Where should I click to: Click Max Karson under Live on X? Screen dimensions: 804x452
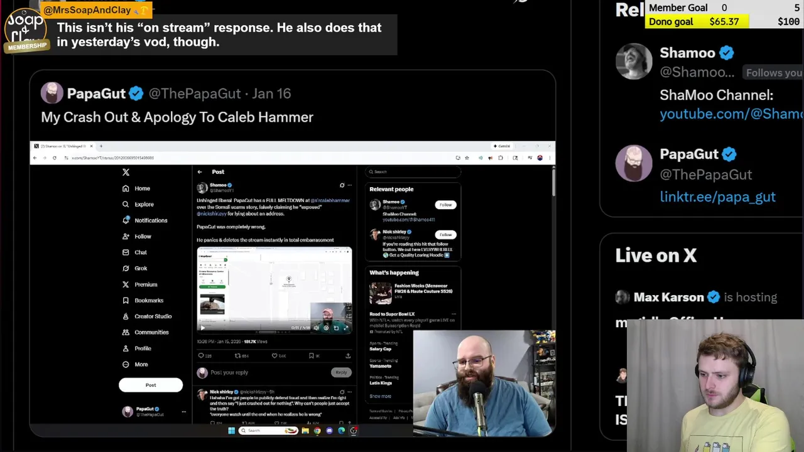pos(668,298)
